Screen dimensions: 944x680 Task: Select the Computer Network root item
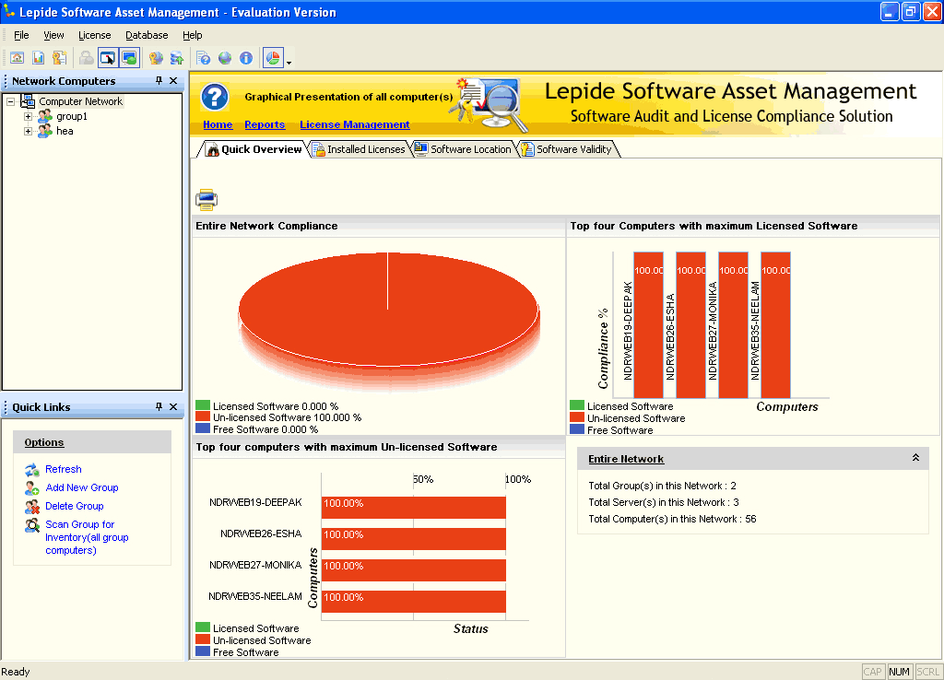click(x=81, y=101)
